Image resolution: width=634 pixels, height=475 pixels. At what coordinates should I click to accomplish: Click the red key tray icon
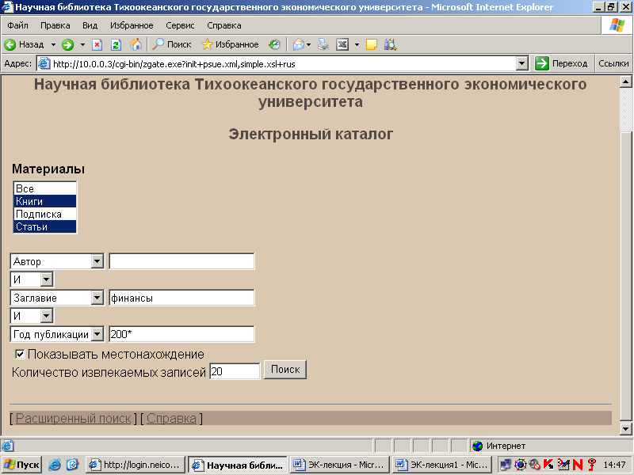[x=592, y=465]
